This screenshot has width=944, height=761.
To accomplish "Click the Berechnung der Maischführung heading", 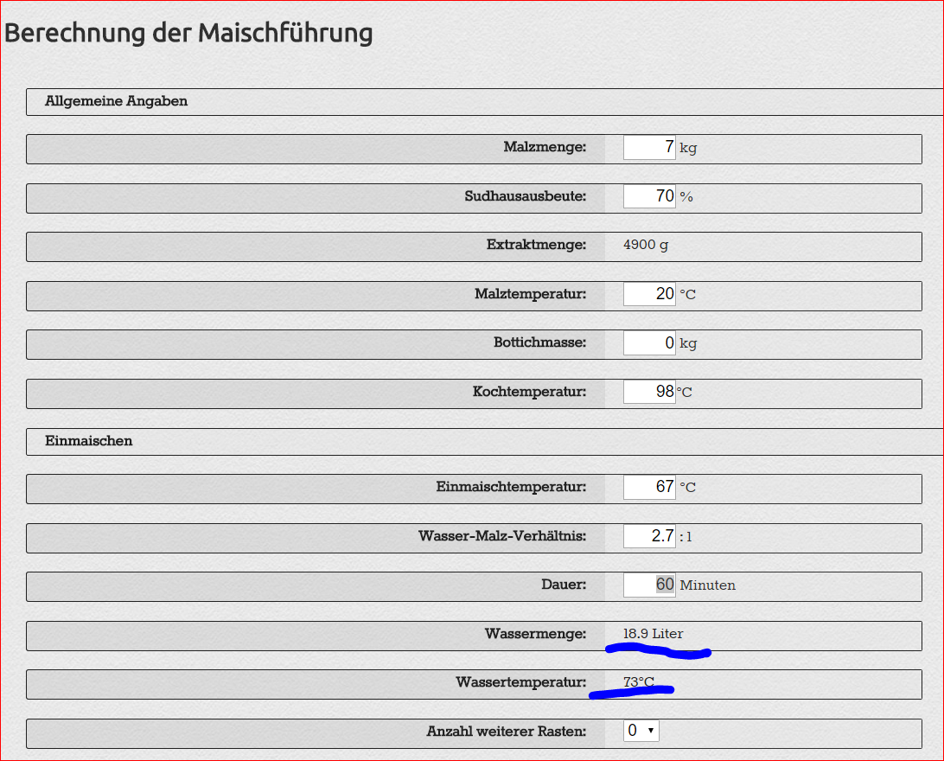I will pos(189,33).
